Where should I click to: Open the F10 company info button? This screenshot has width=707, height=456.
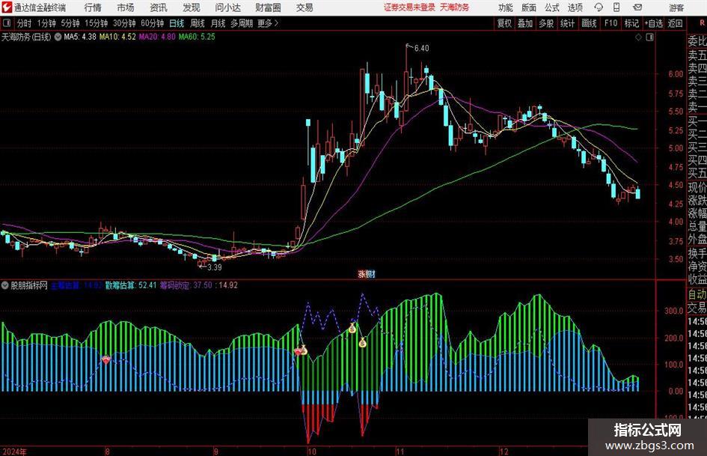[x=611, y=23]
